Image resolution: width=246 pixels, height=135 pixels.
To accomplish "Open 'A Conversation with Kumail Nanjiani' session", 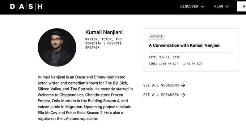I will tap(184, 45).
